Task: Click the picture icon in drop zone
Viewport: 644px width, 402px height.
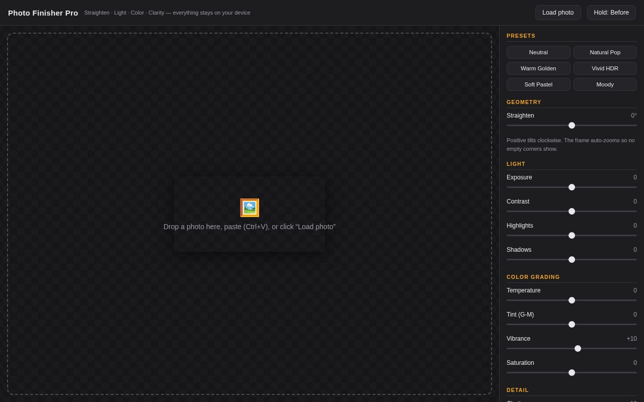Action: click(x=250, y=208)
